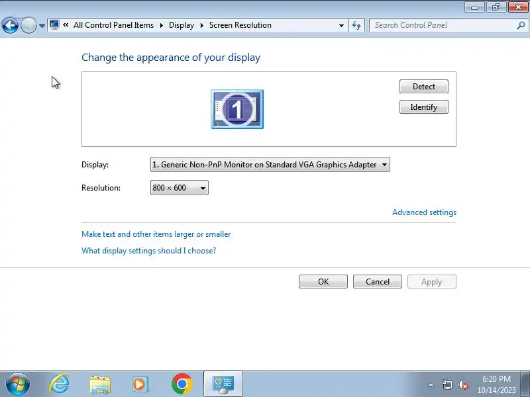
Task: Restore down the window
Action: [496, 7]
